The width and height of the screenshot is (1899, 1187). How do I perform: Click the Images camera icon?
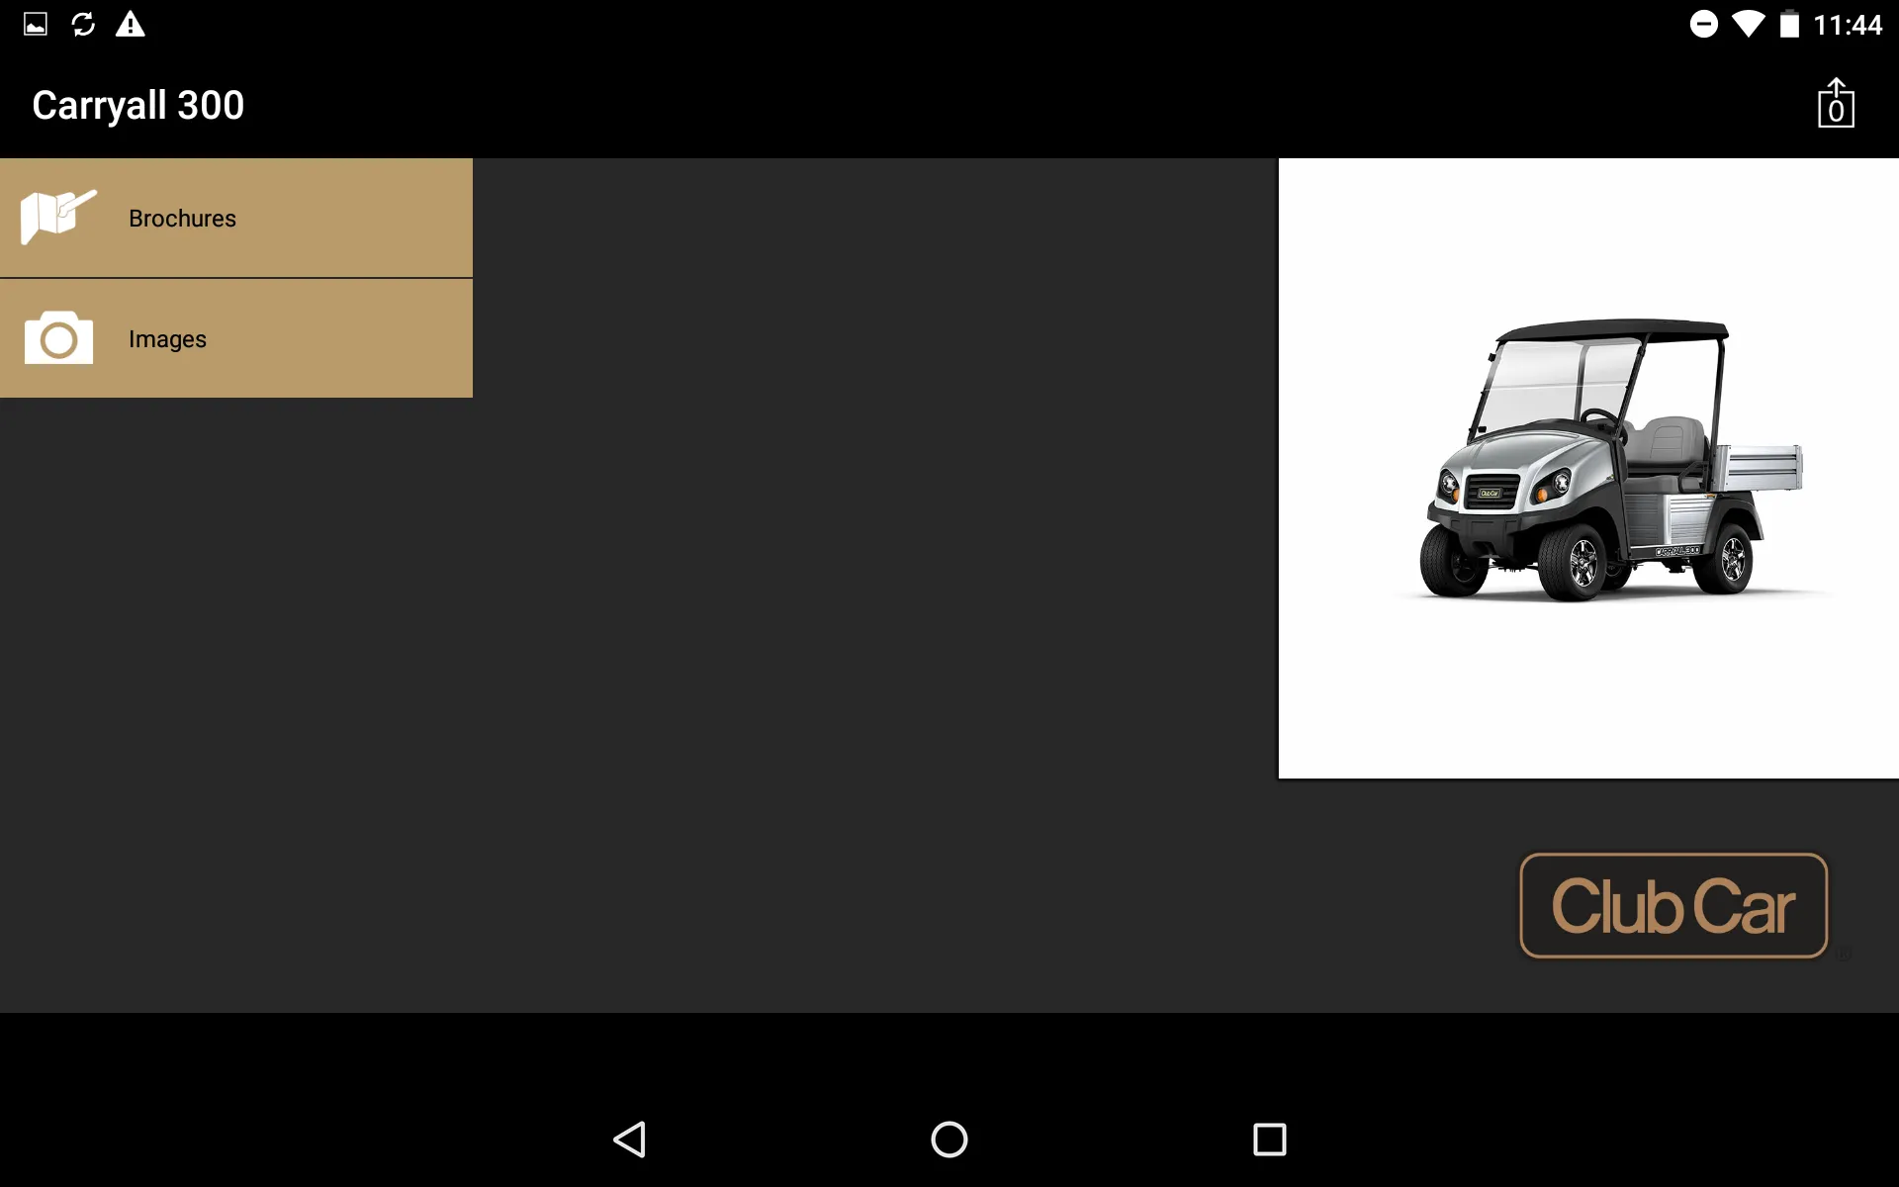58,337
